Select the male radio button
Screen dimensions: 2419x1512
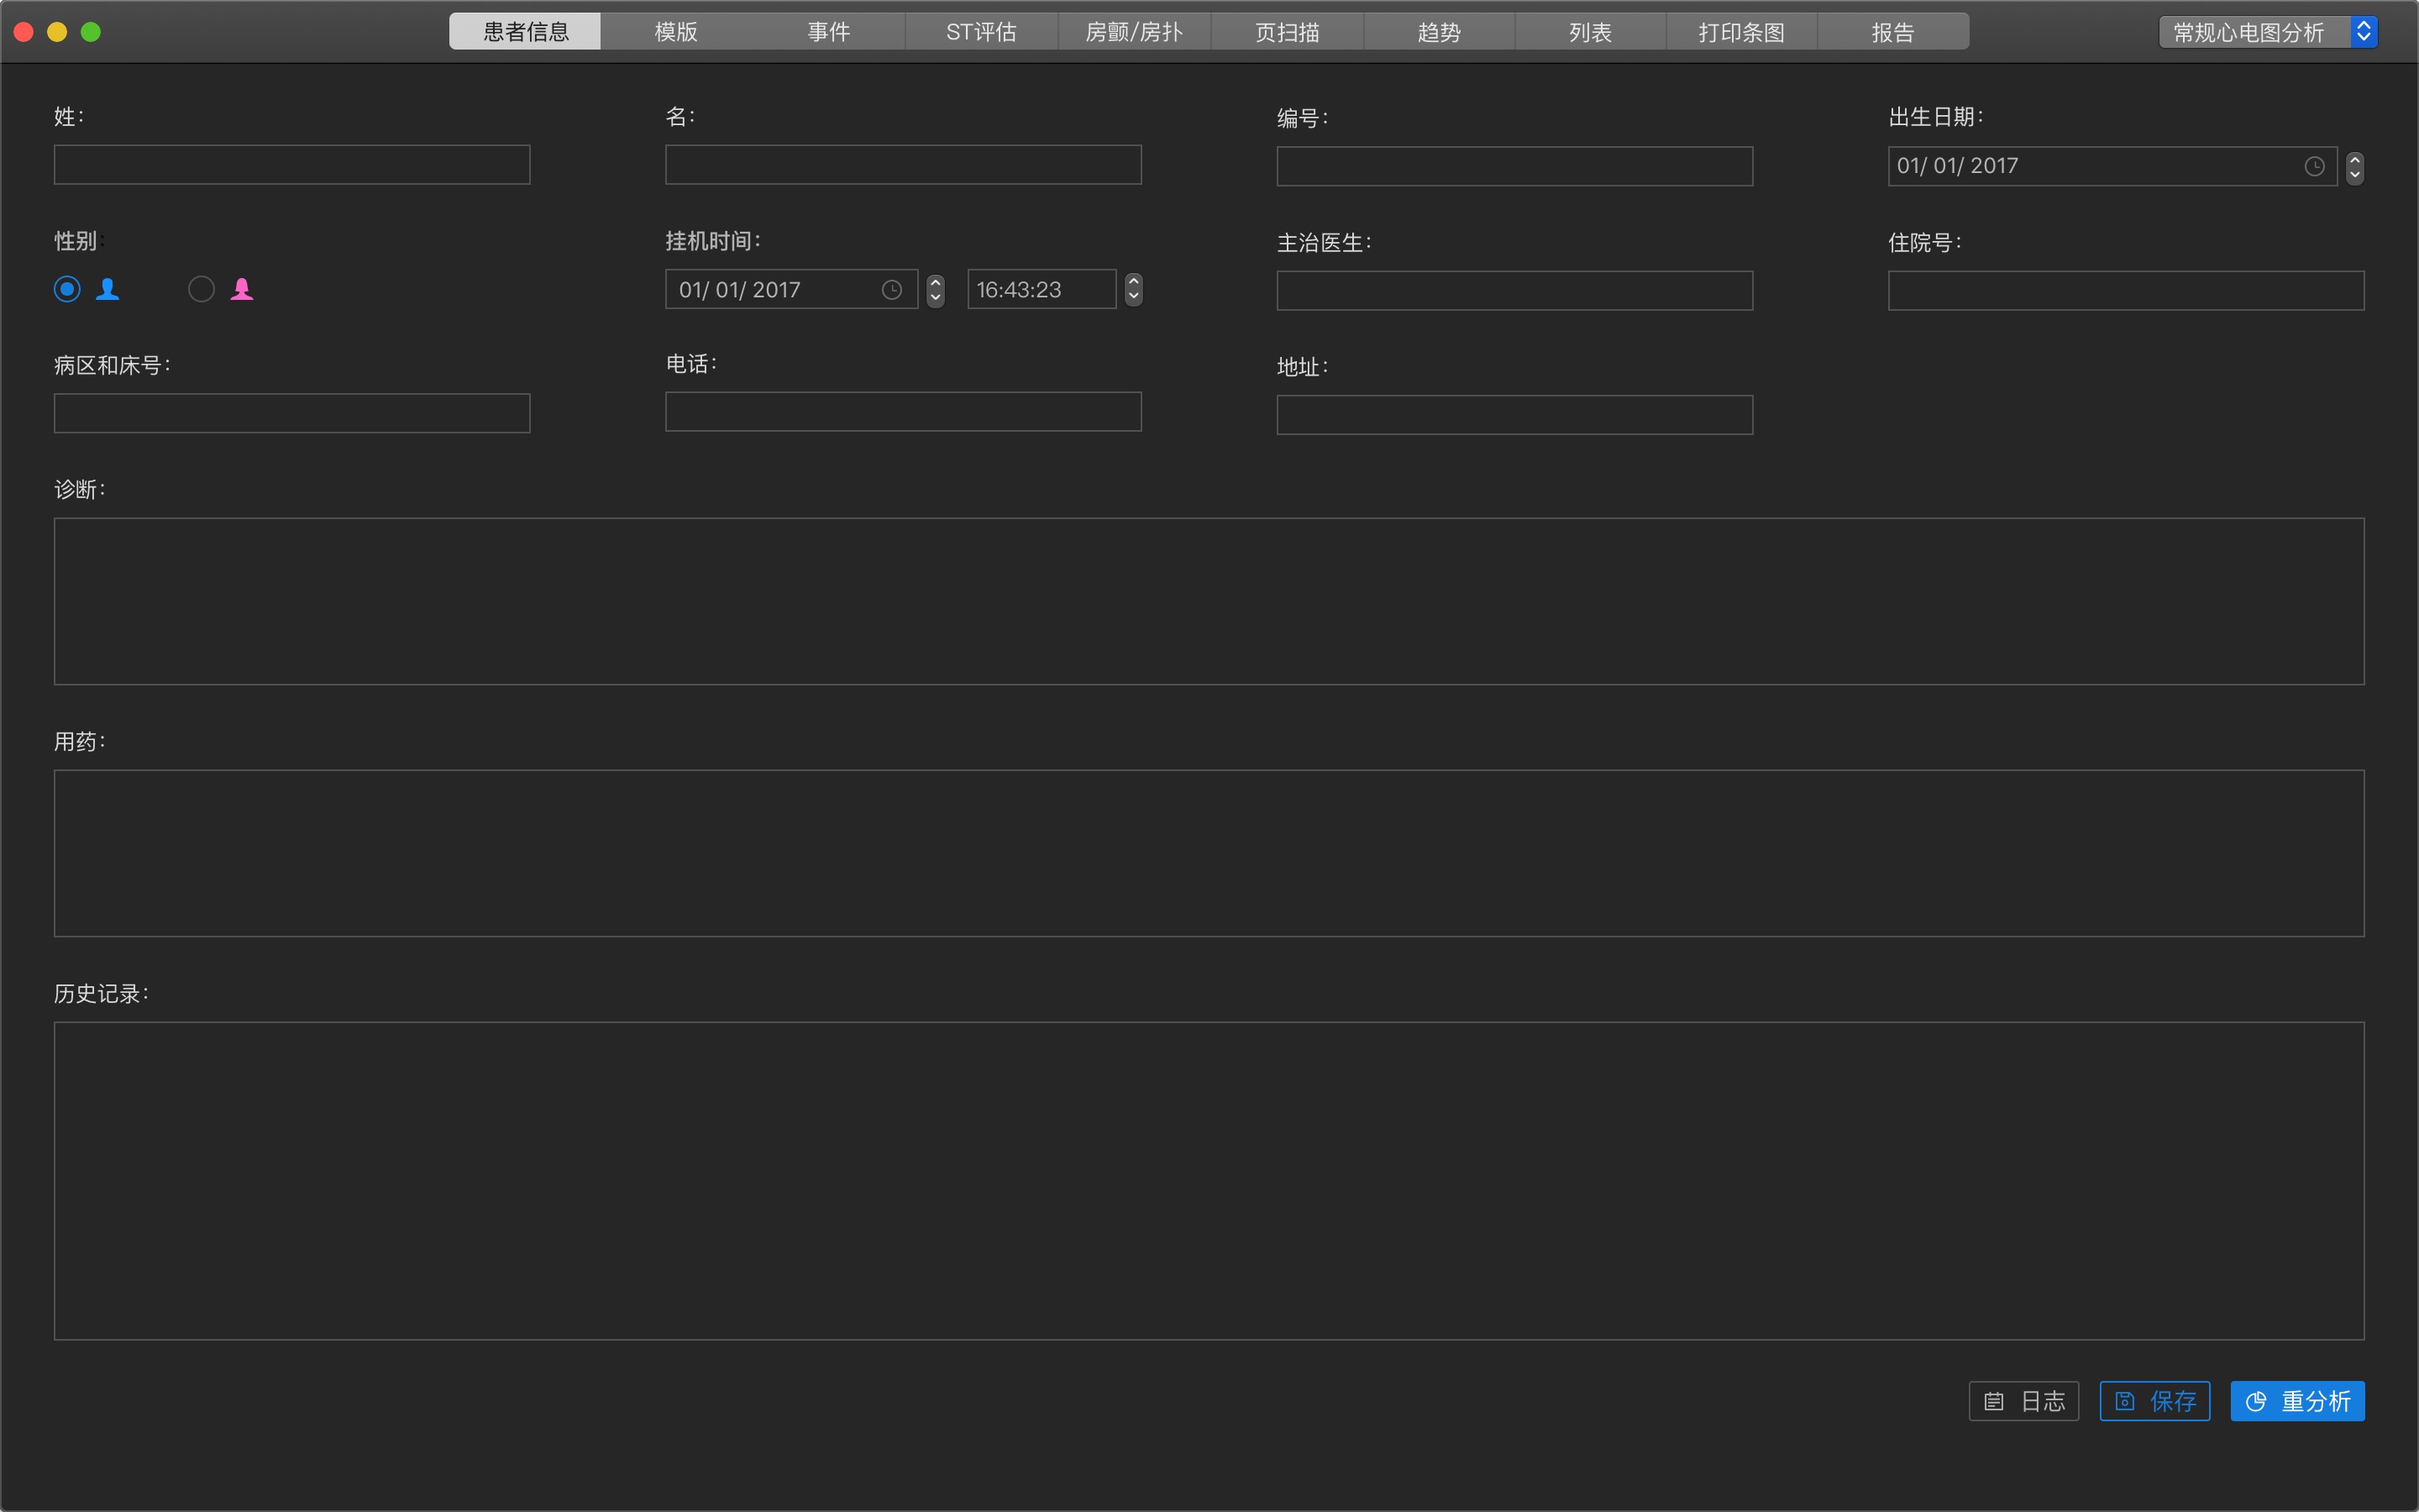tap(67, 289)
